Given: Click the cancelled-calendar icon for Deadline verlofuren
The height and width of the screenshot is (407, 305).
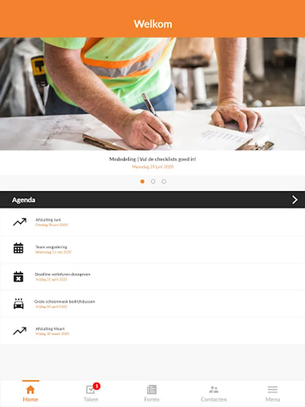Looking at the screenshot, I should click(19, 276).
